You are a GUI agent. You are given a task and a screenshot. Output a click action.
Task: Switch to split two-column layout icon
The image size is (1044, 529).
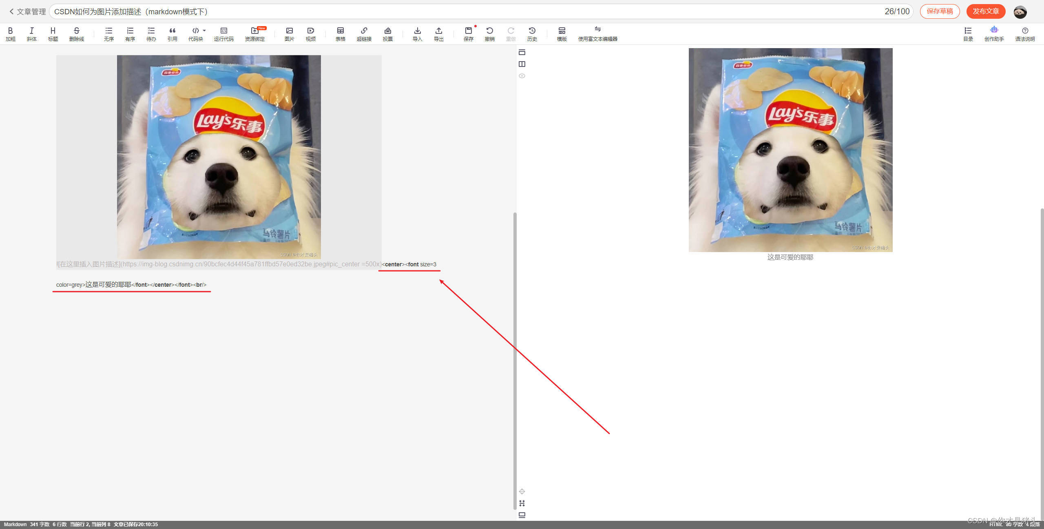(522, 64)
